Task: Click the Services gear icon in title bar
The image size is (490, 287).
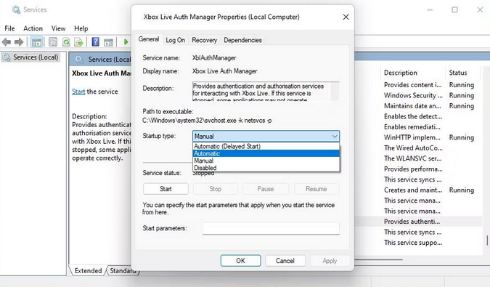Action: point(16,9)
